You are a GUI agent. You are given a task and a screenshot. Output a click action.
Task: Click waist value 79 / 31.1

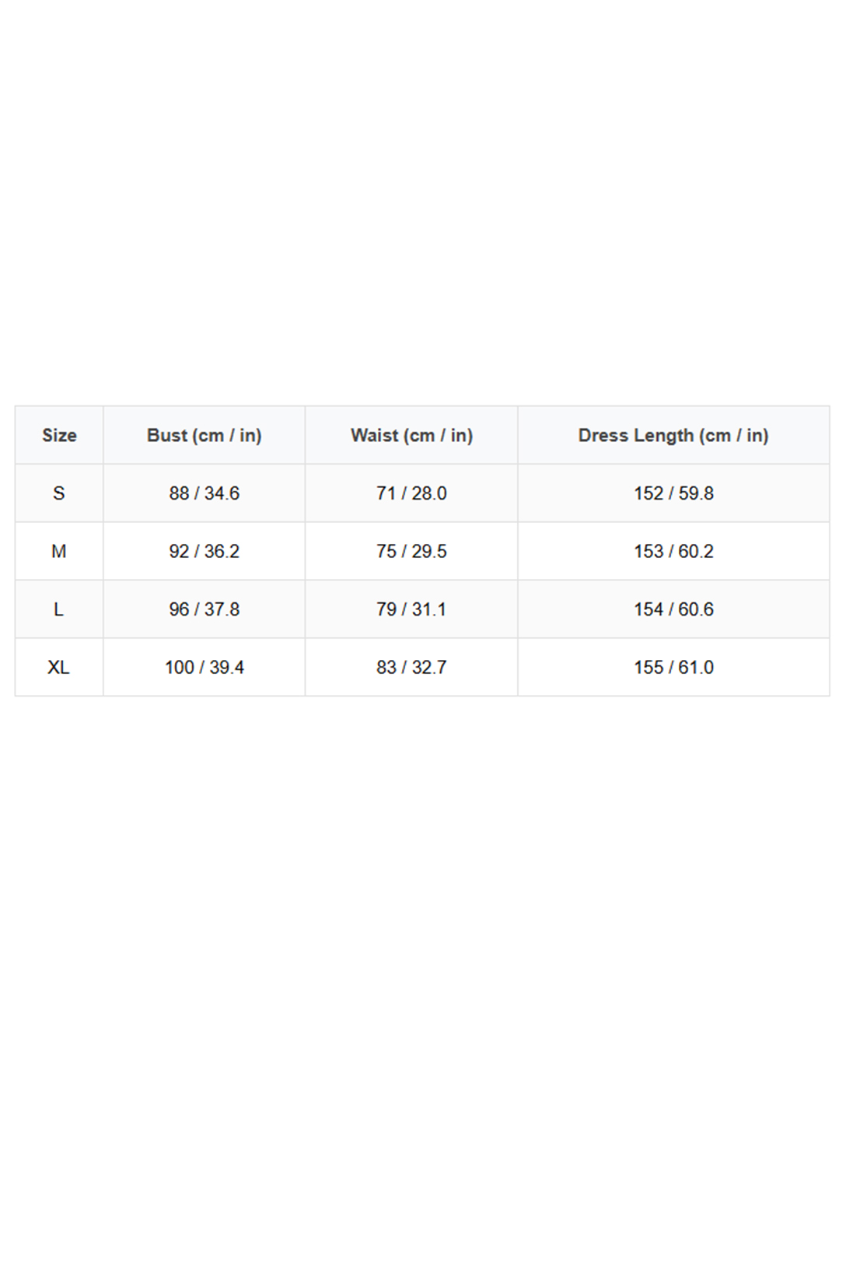tap(411, 609)
